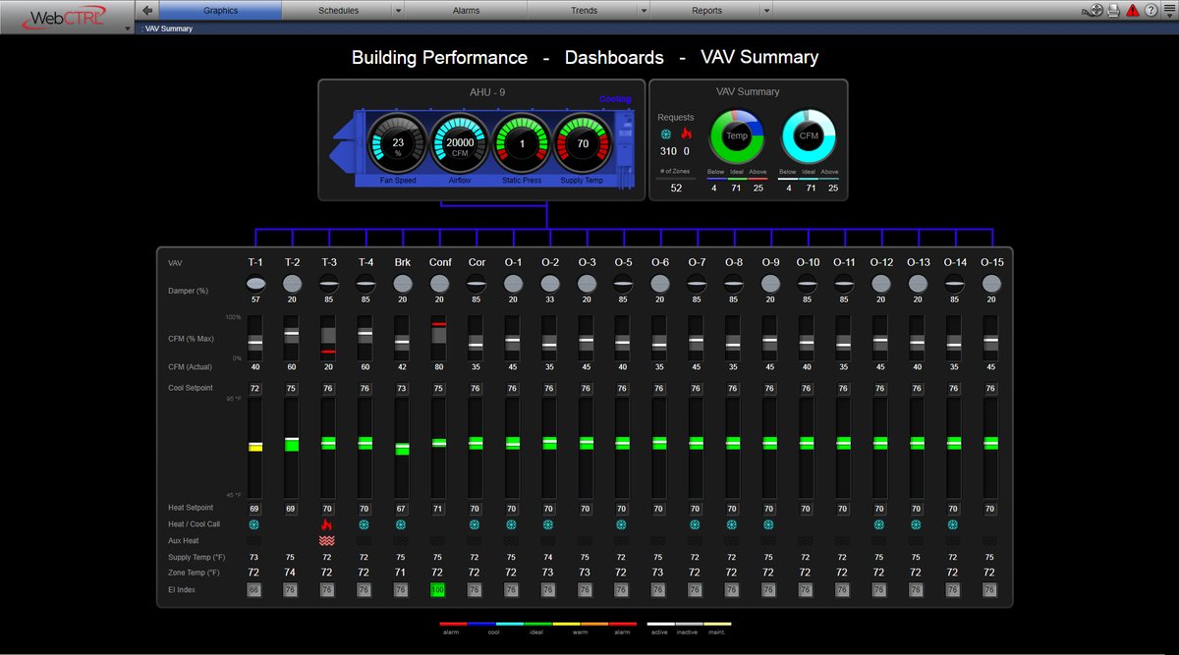Switch to the Schedules tab
Viewport: 1179px width, 655px height.
pyautogui.click(x=338, y=11)
